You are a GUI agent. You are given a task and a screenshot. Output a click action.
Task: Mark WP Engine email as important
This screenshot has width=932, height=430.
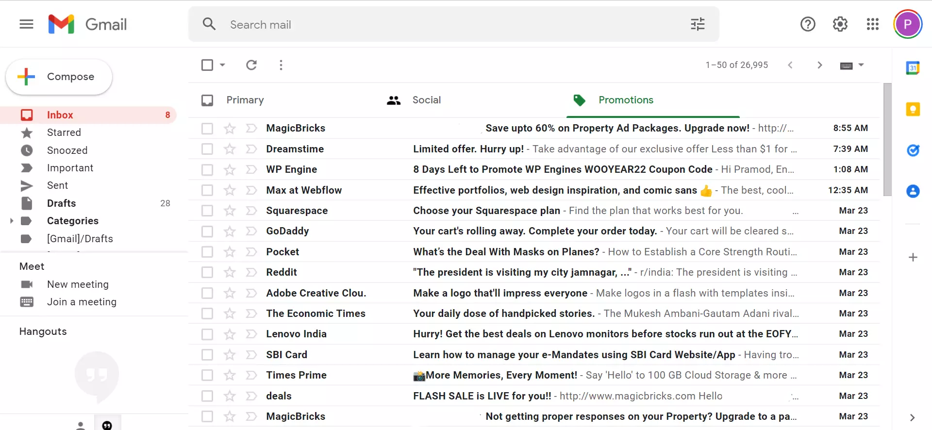251,170
